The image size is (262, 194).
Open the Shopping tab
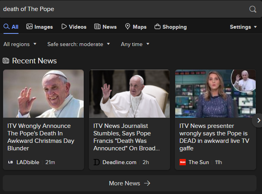(170, 27)
